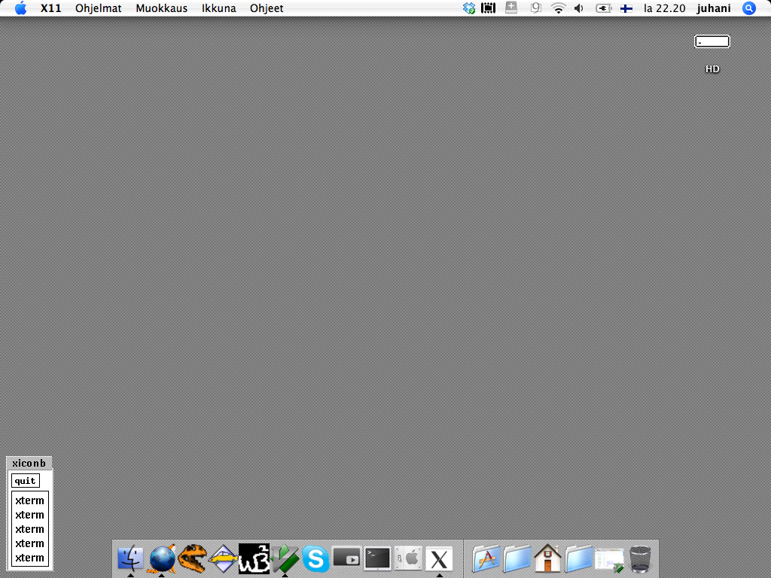This screenshot has width=771, height=578.
Task: Open Finder from the Dock
Action: pos(131,559)
